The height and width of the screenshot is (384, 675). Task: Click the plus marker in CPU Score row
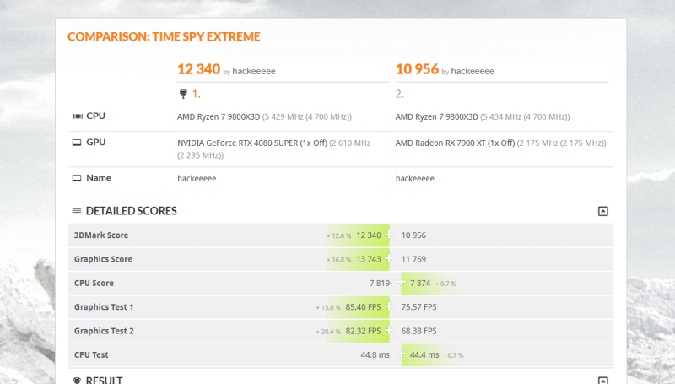[402, 282]
